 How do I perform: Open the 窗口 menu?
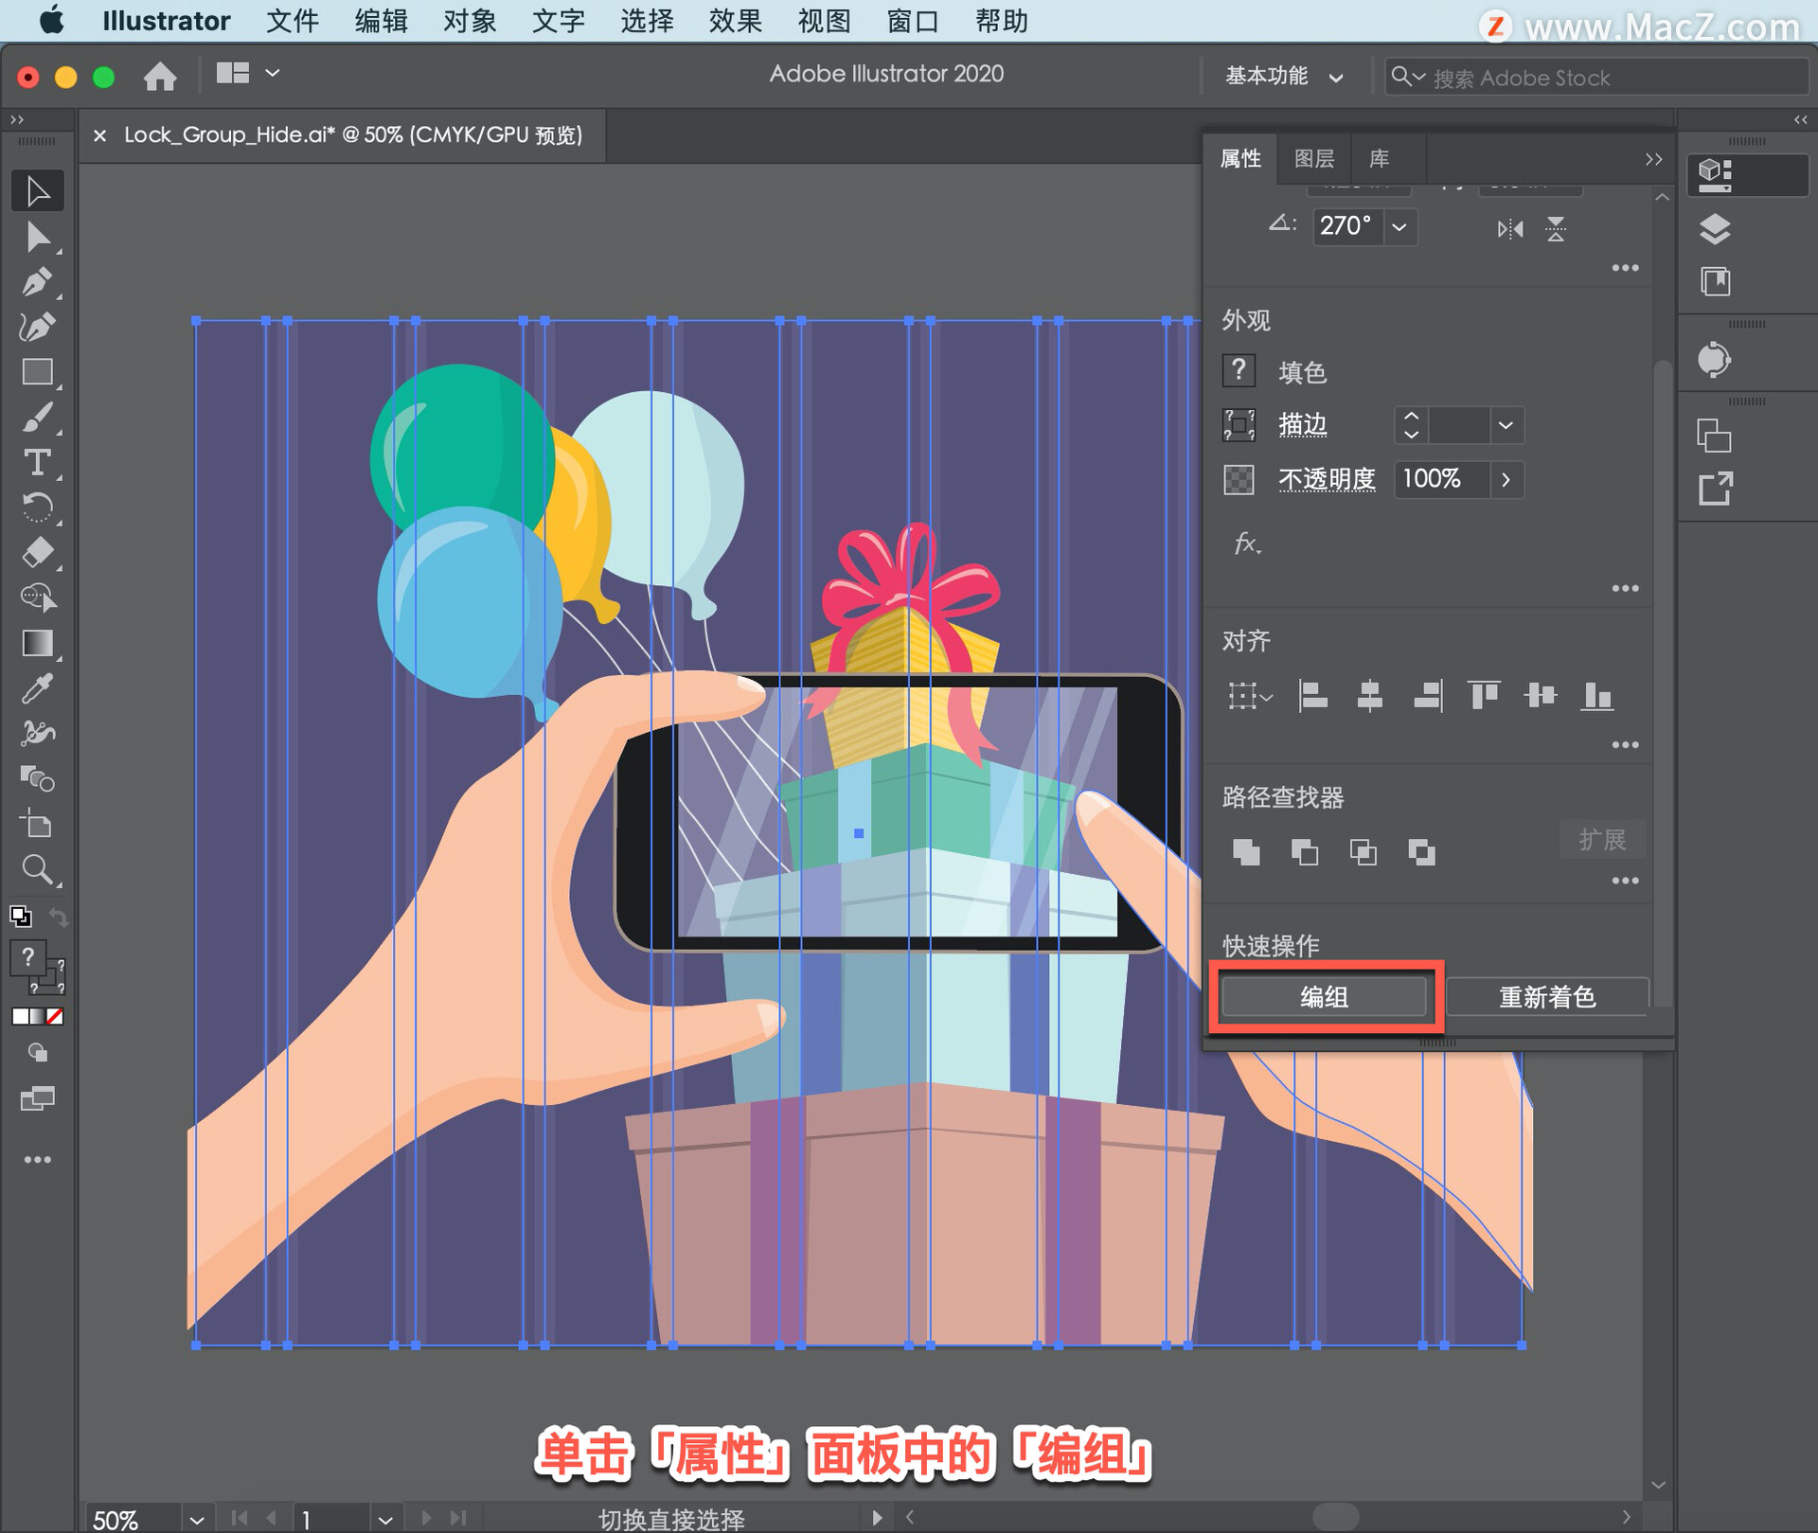[910, 21]
